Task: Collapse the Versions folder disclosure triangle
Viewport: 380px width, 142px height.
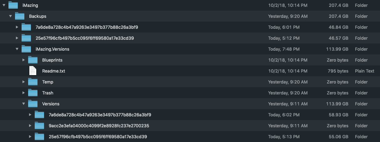Action: click(24, 104)
